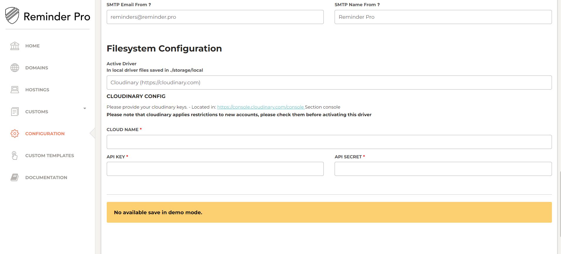Viewport: 561px width, 254px height.
Task: Focus the API KEY input
Action: [x=215, y=169]
